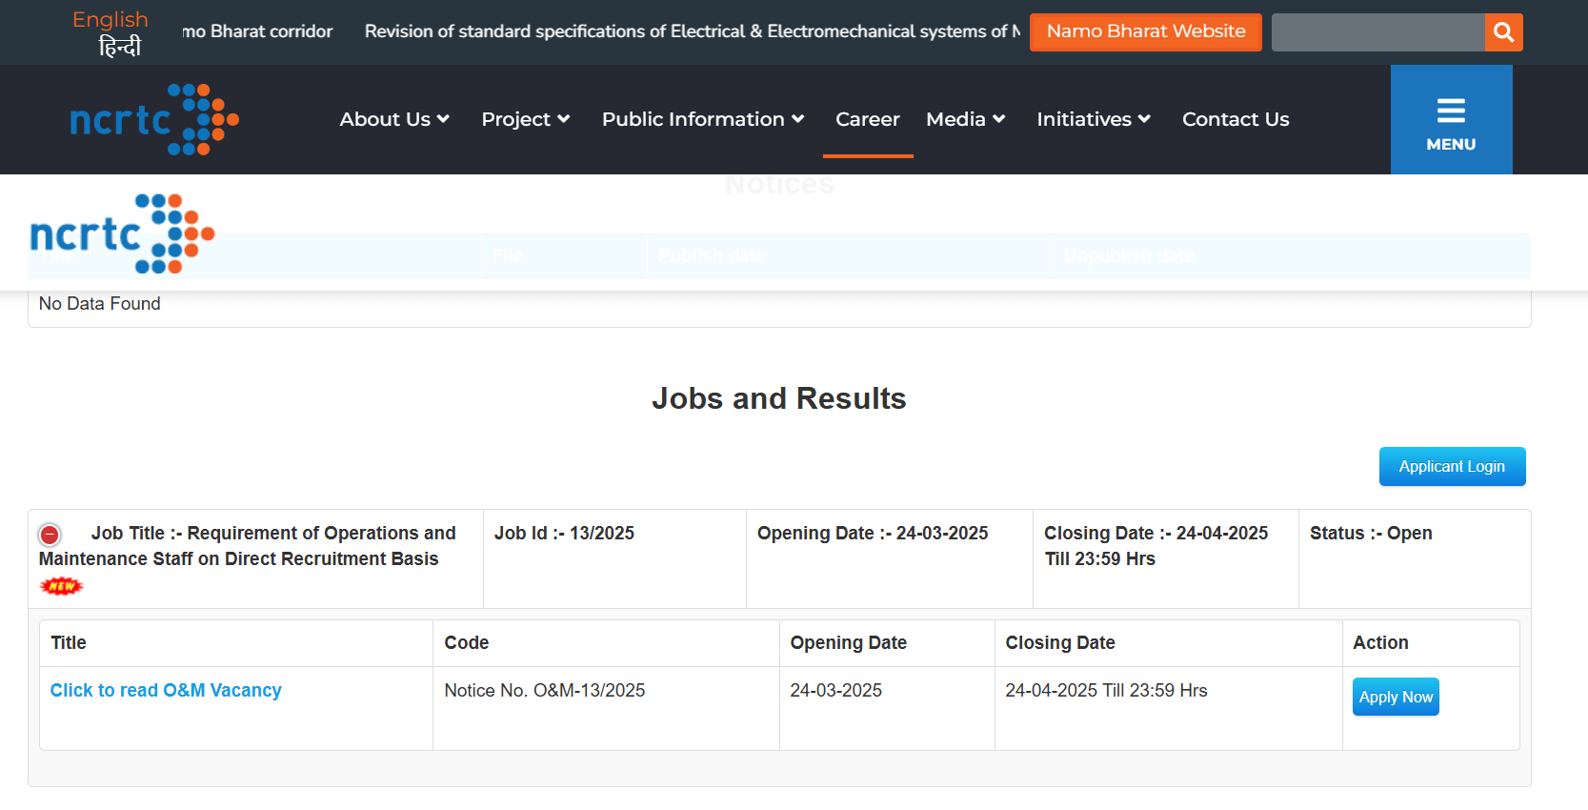Open the Media dropdown menu
This screenshot has width=1588, height=810.
point(965,119)
